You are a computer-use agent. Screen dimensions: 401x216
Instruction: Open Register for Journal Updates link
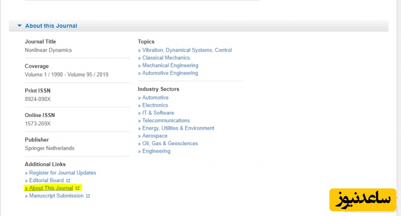pos(62,173)
